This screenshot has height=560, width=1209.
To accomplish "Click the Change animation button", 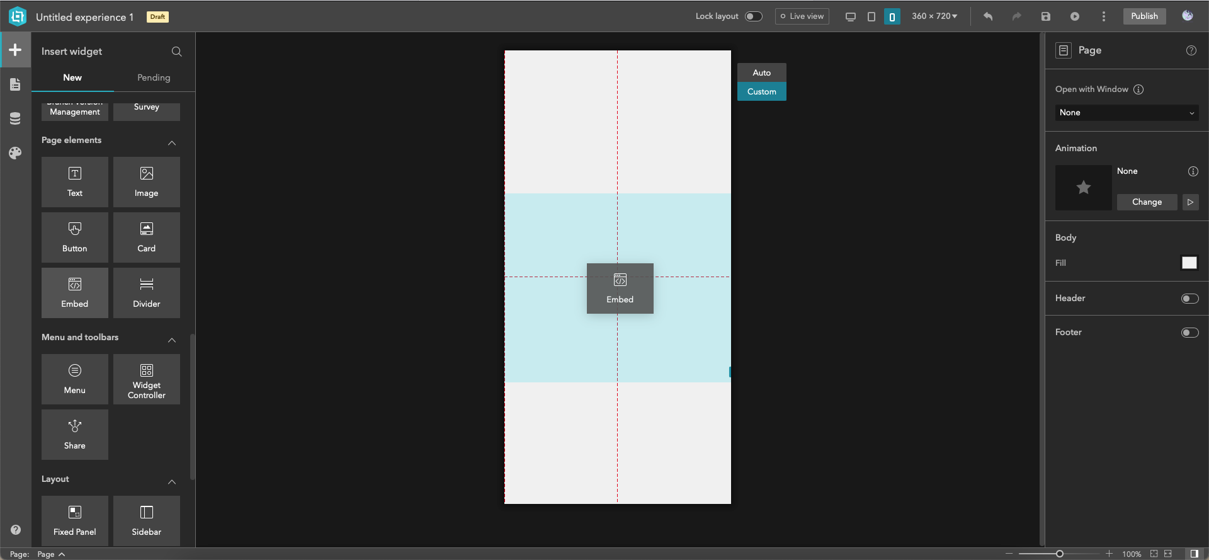I will 1147,202.
